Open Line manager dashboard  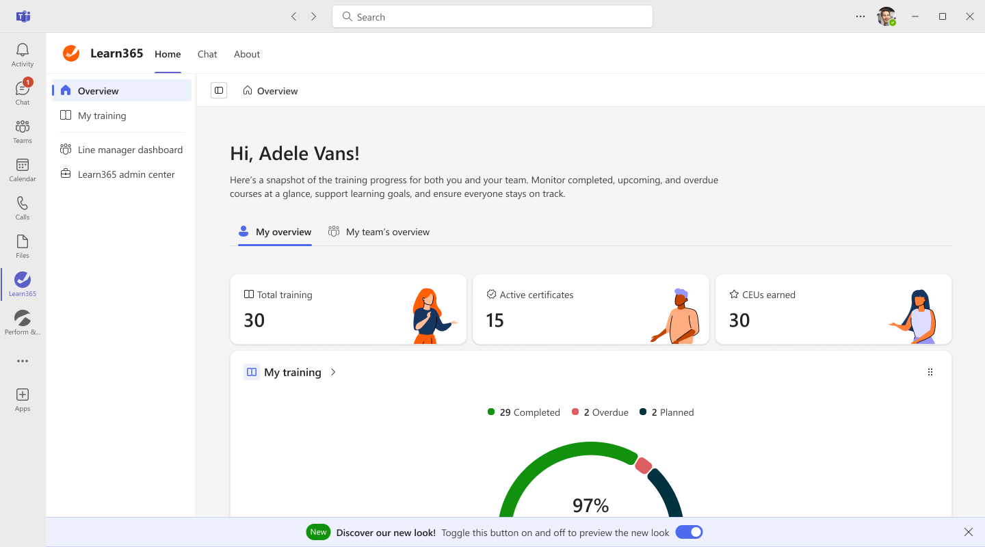click(x=130, y=150)
